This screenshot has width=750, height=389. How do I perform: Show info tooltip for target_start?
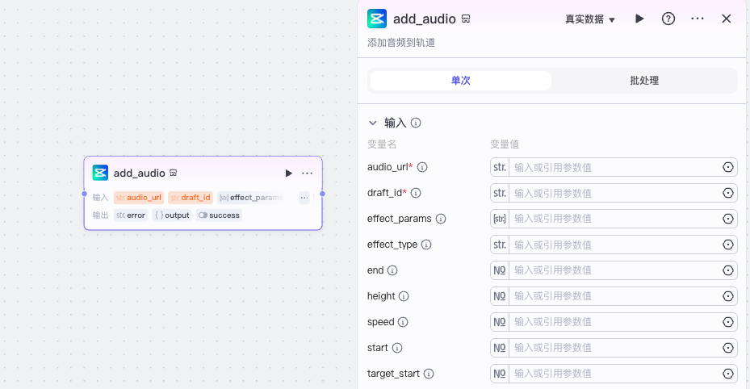click(x=429, y=373)
